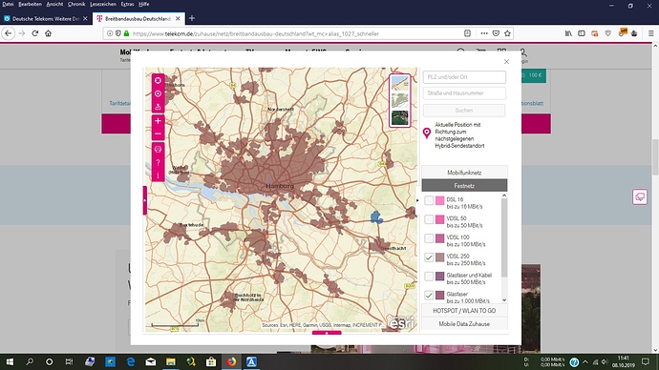This screenshot has width=659, height=370.
Task: Click the magenta location pin icon
Action: pyautogui.click(x=427, y=134)
